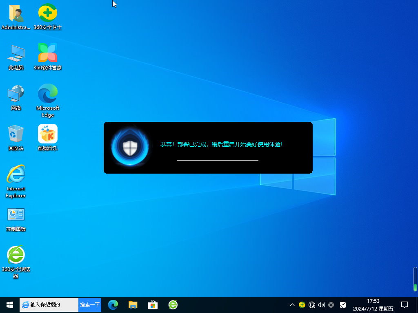Open 360 browser from the taskbar
Screen dimensions: 418x313
tap(173, 305)
